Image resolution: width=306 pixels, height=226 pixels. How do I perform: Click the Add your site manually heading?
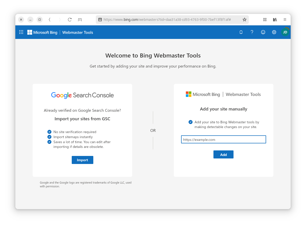pyautogui.click(x=223, y=109)
